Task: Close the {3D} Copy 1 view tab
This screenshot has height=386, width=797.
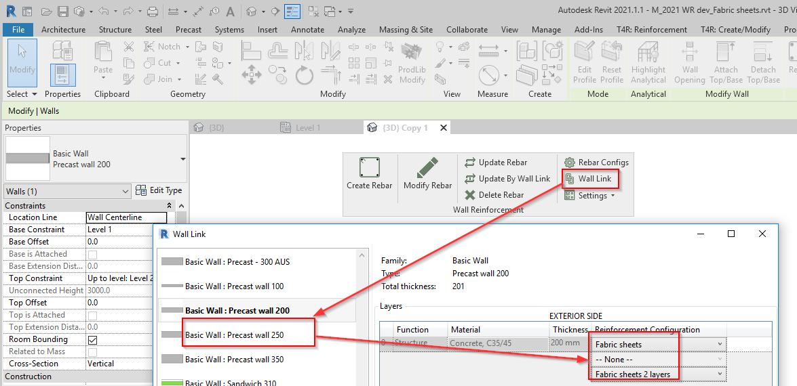Action: pyautogui.click(x=443, y=128)
